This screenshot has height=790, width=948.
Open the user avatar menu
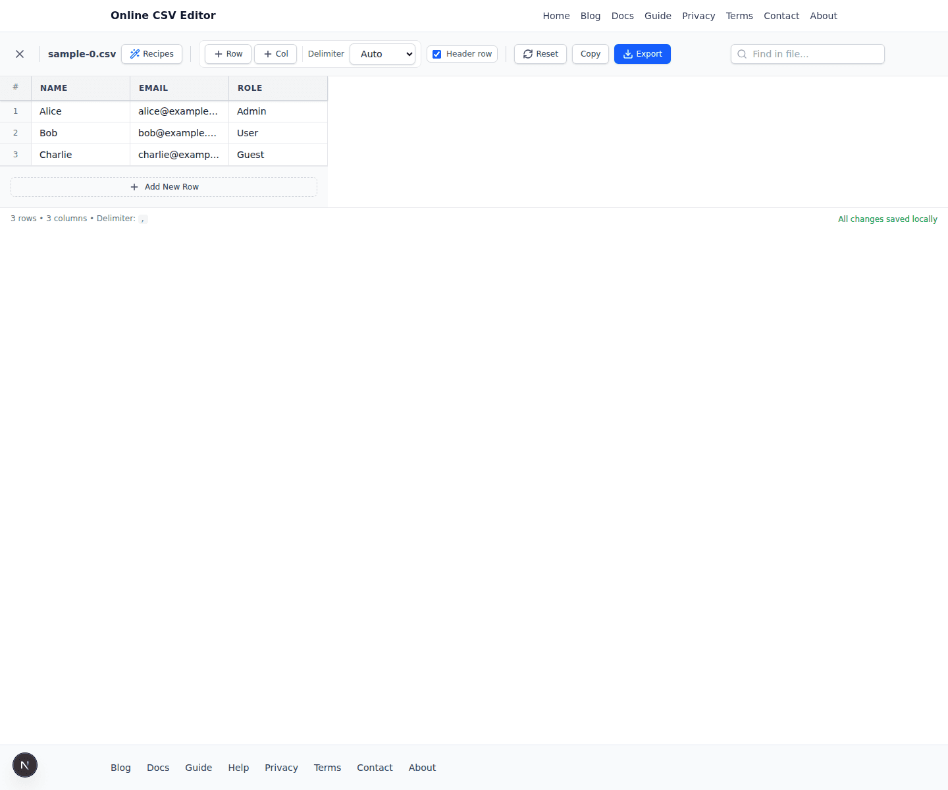(x=25, y=765)
